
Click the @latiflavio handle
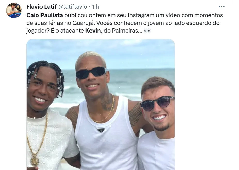73,7
